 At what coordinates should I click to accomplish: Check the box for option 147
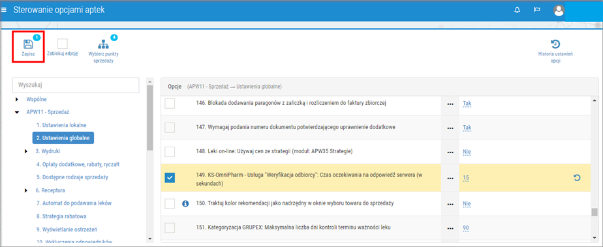coord(170,127)
